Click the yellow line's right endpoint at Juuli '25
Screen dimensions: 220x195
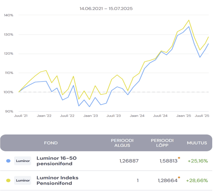tap(208, 37)
